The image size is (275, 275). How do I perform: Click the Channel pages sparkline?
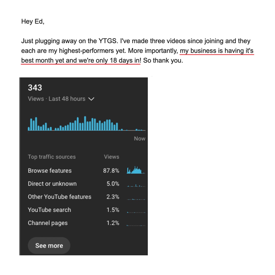click(136, 225)
